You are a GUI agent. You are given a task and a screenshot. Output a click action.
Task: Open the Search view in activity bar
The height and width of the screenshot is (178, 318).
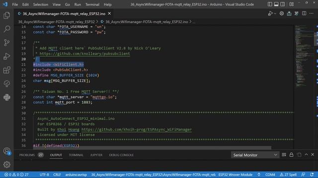coord(6,29)
